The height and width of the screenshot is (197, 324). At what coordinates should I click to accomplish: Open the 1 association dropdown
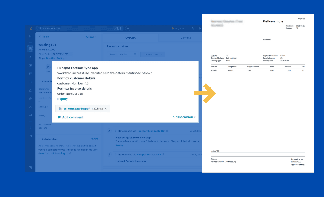click(x=184, y=117)
